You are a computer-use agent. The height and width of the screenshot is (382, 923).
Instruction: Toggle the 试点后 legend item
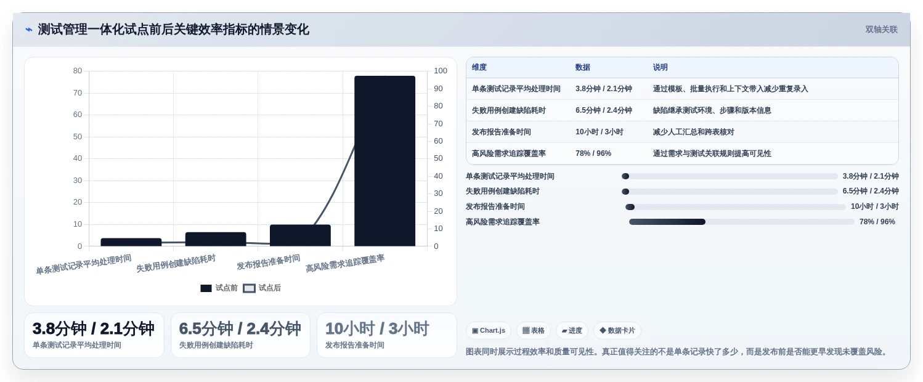(x=262, y=288)
